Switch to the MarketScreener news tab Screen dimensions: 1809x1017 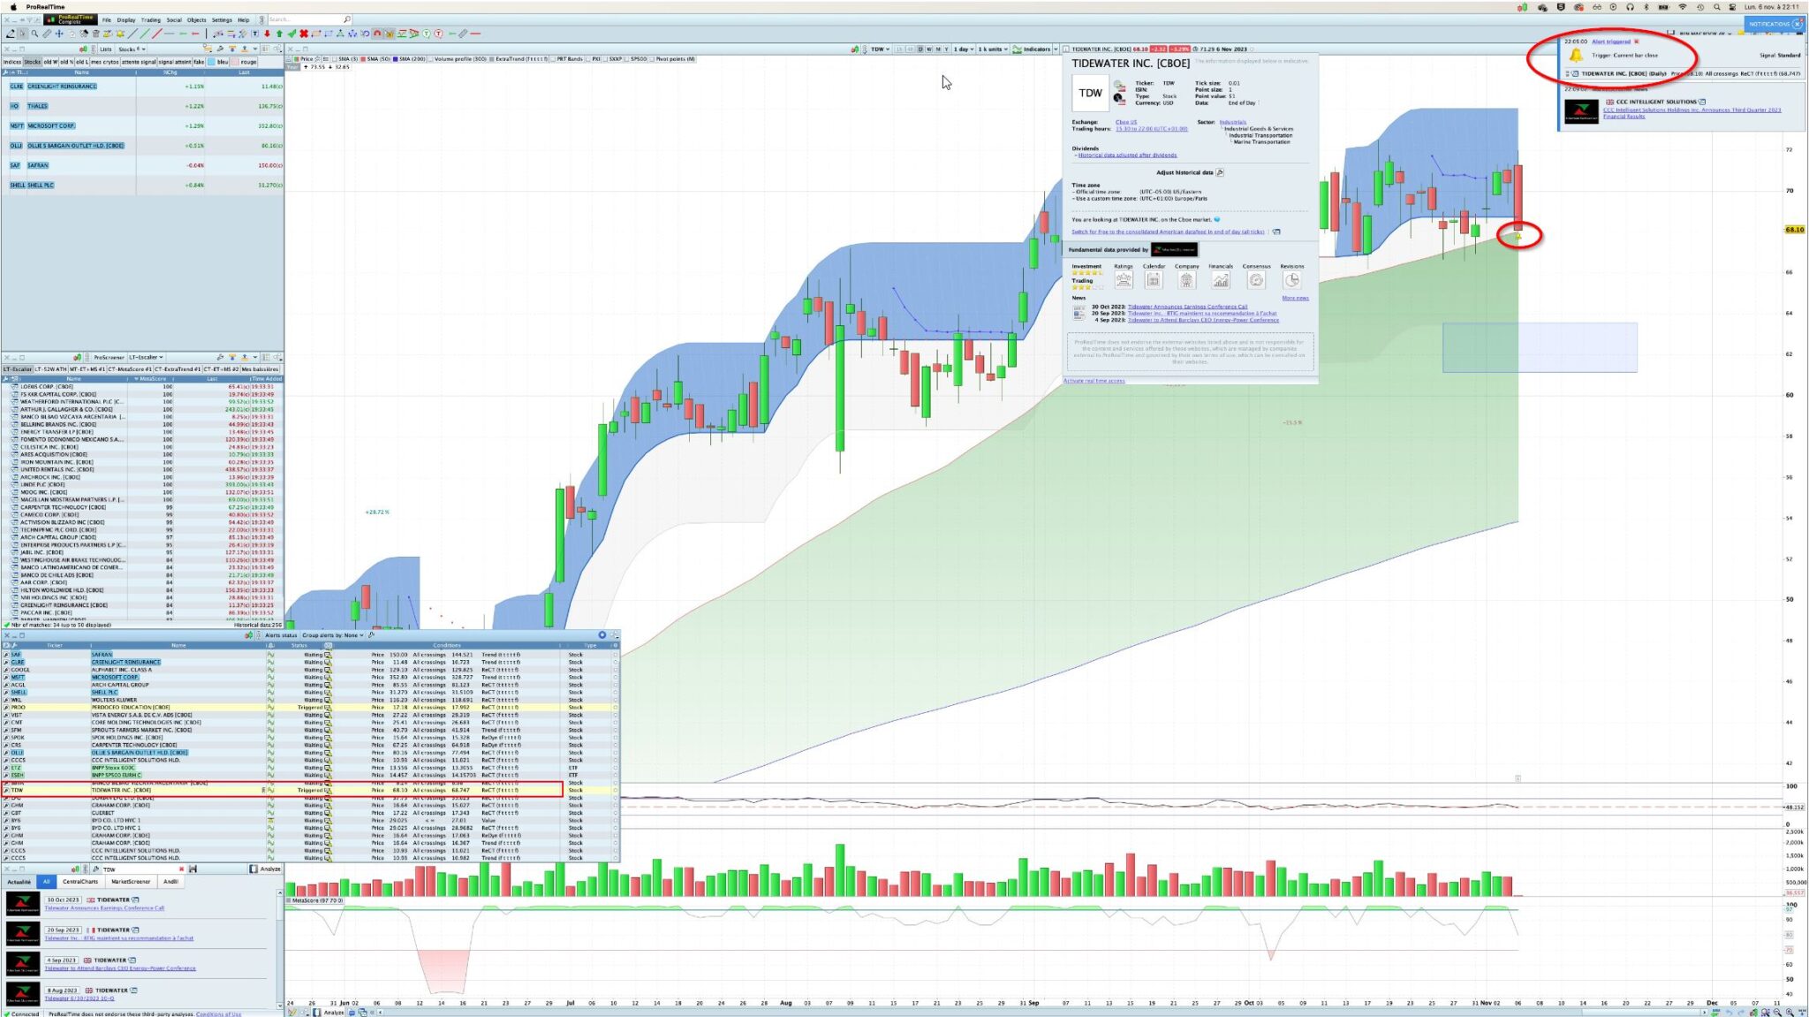(130, 881)
